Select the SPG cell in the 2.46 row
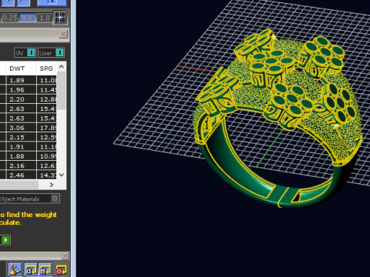The image size is (370, 277). point(47,175)
